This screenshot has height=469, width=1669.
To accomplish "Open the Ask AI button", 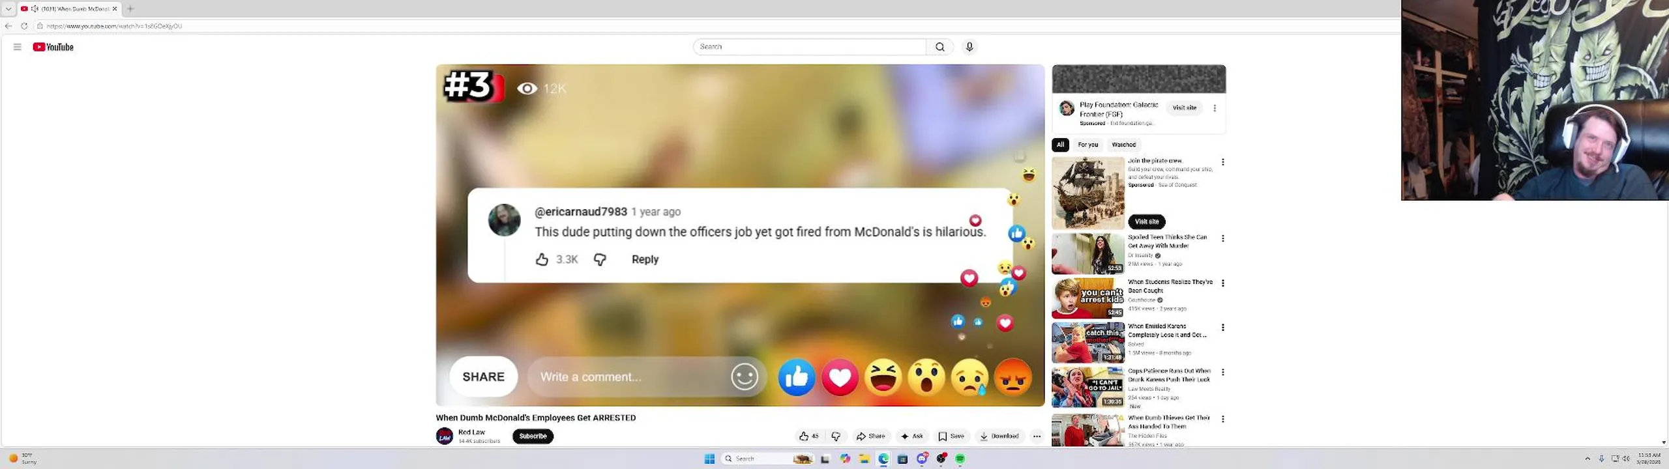I will pyautogui.click(x=911, y=436).
